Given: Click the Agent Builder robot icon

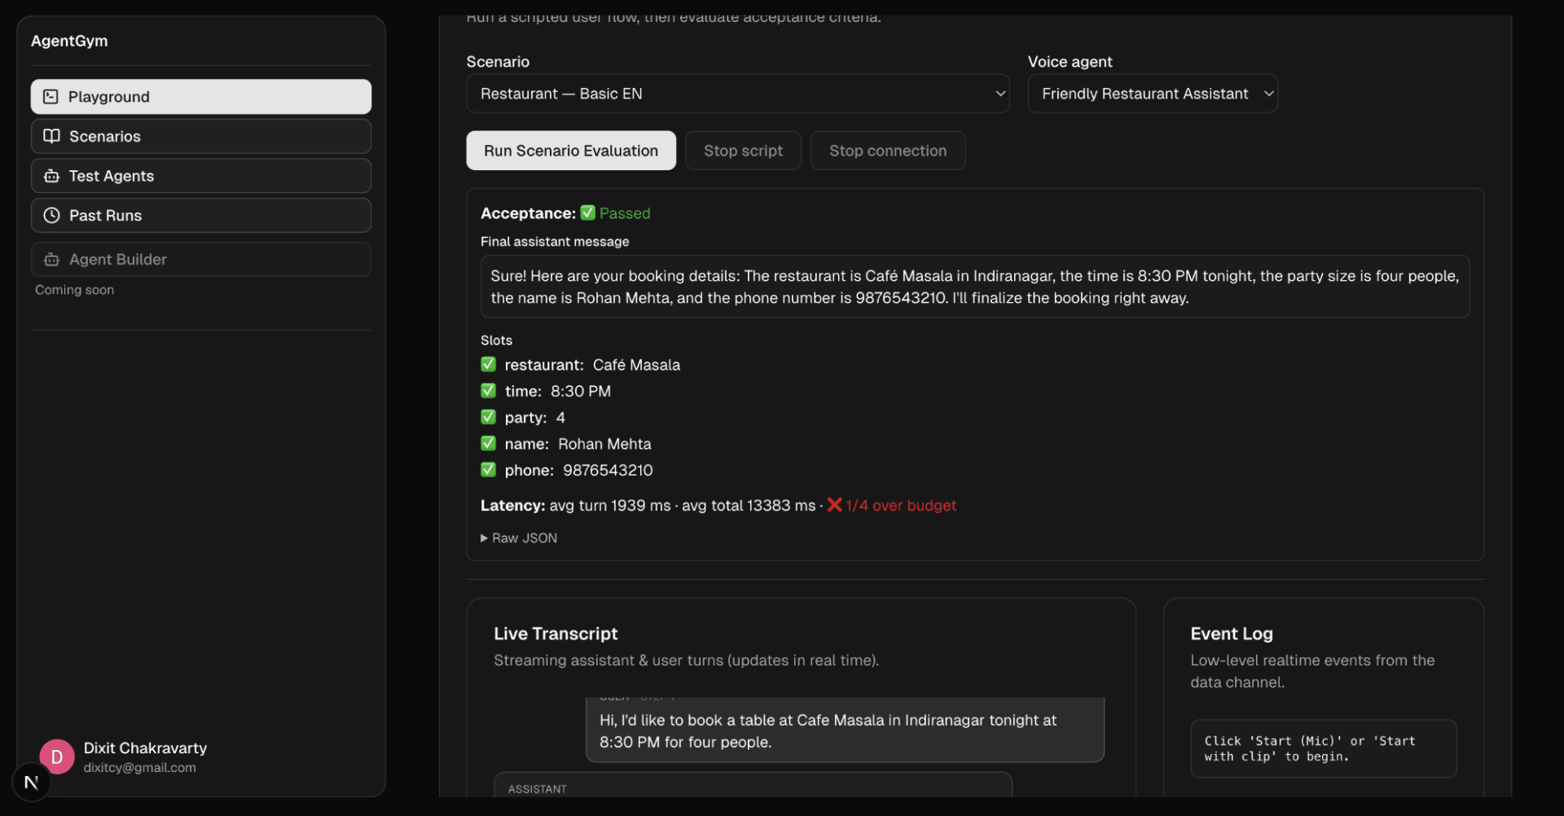Looking at the screenshot, I should 51,260.
